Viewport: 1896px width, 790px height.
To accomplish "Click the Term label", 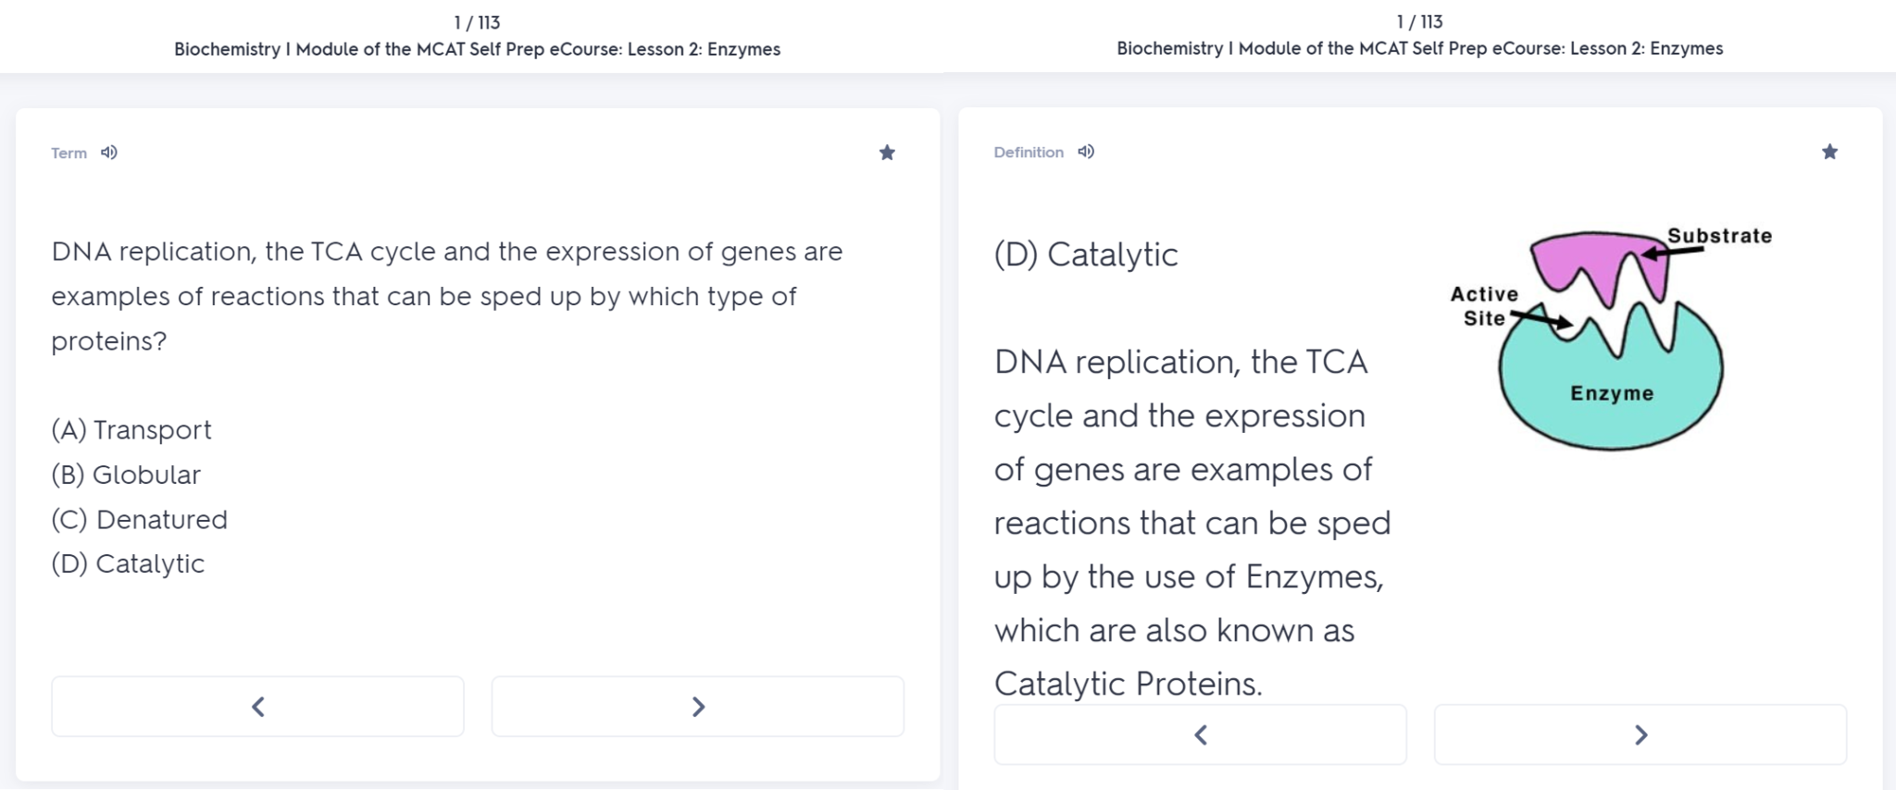I will click(69, 154).
